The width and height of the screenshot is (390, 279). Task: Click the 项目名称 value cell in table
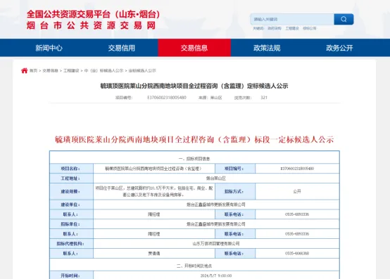[x=154, y=169]
